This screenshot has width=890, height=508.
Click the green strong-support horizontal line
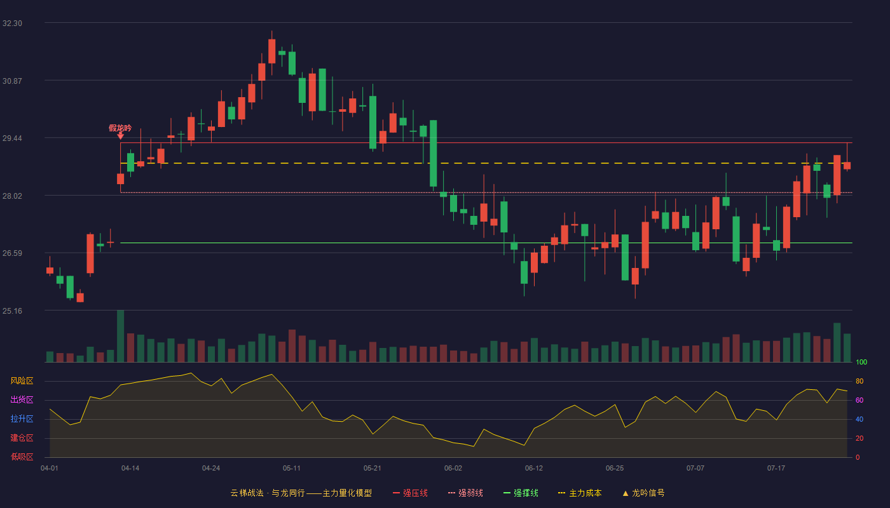click(x=486, y=243)
